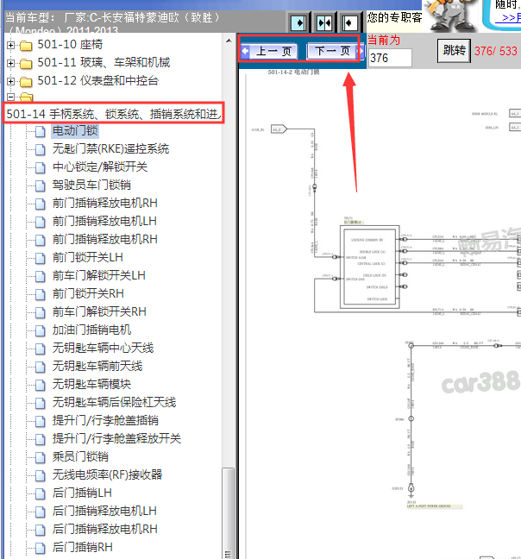Click the 376/ 533 page counter text
The height and width of the screenshot is (559, 521).
pos(496,51)
